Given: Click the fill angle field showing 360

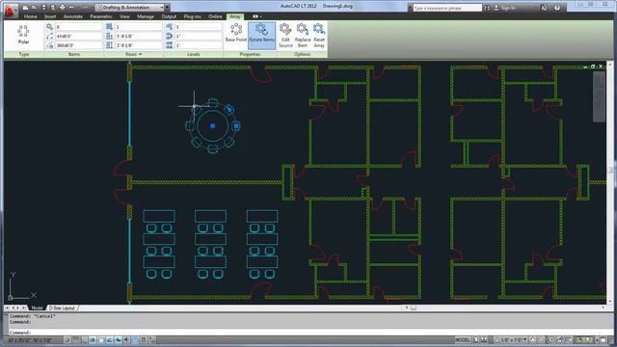Looking at the screenshot, I should coord(78,45).
